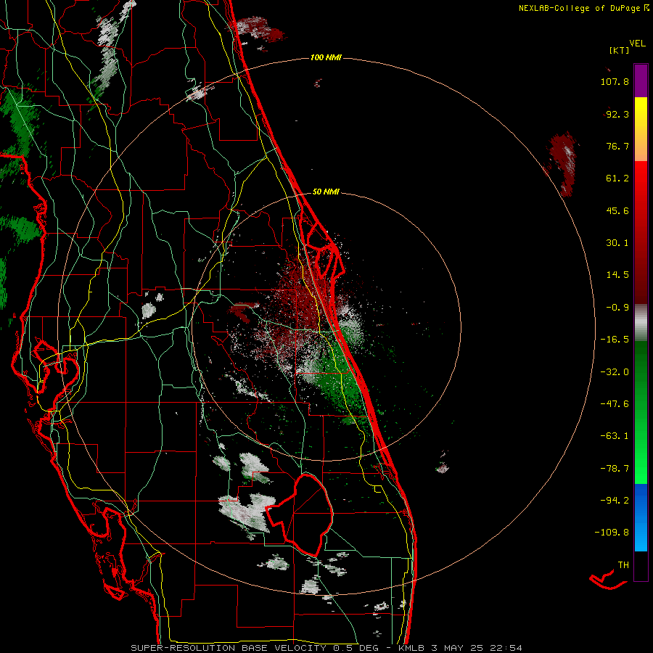Viewport: 653px width, 653px height.
Task: Pick the gray near-zero segment of the color bar
Action: tap(641, 323)
